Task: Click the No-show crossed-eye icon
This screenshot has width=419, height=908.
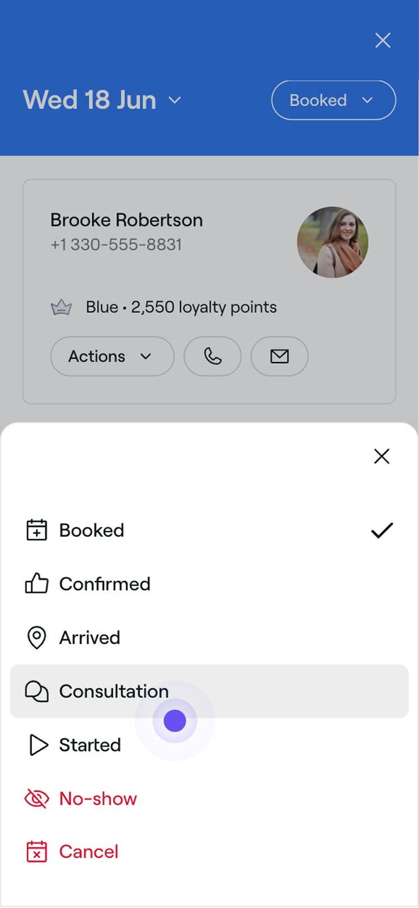Action: pyautogui.click(x=37, y=798)
